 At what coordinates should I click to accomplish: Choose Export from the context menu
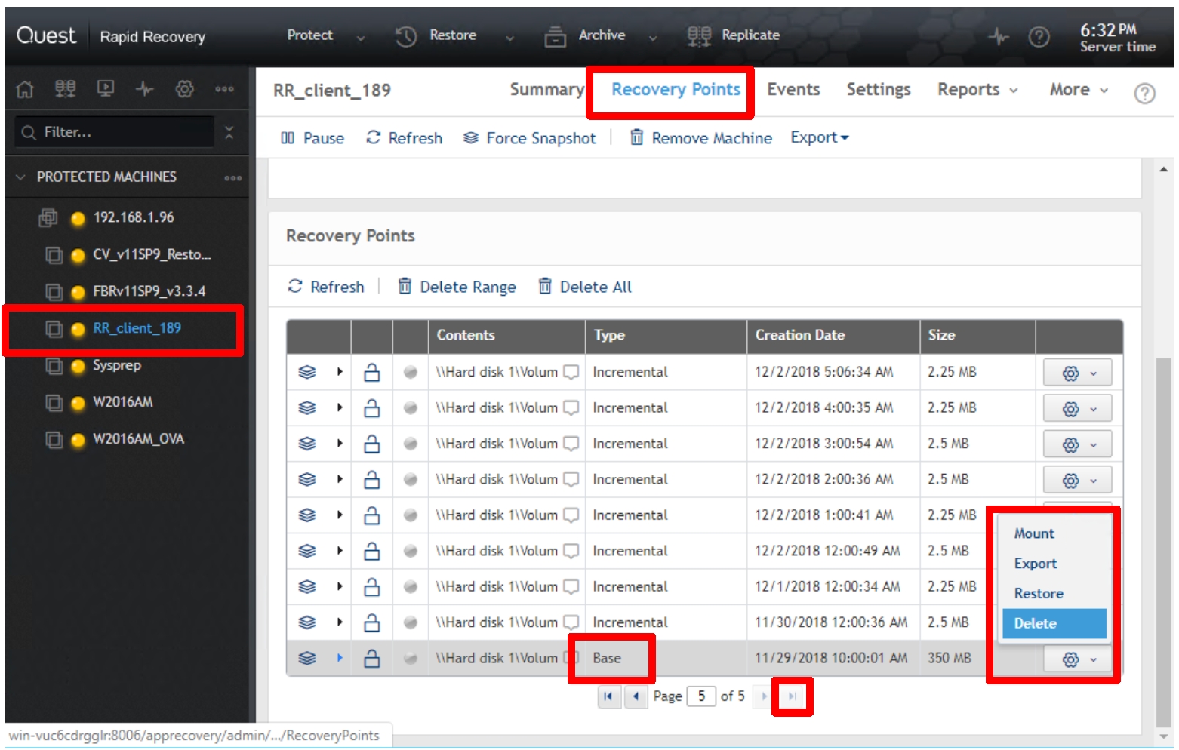1054,564
